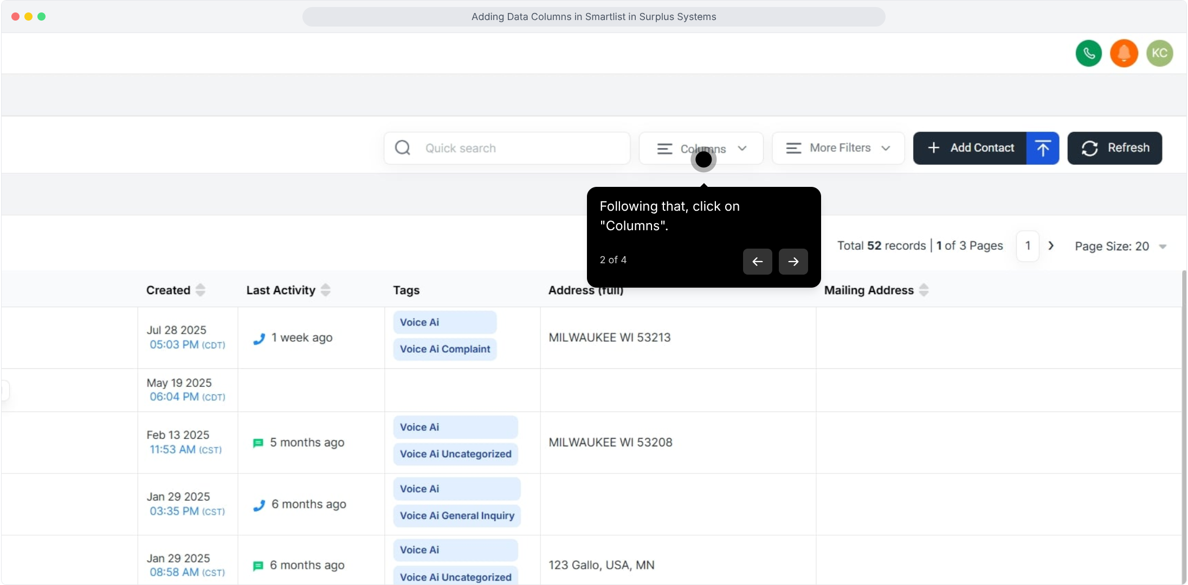
Task: Sort by Last Activity column arrows
Action: (x=326, y=290)
